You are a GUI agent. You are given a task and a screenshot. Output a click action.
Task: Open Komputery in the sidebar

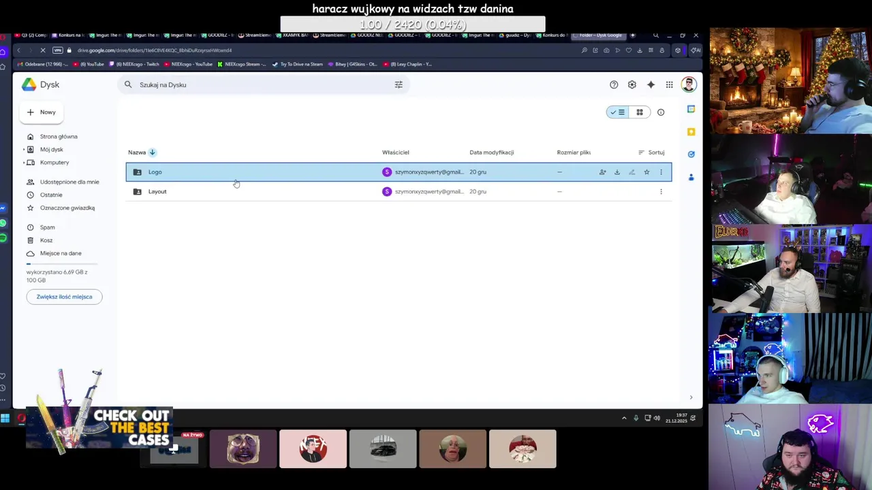click(54, 163)
